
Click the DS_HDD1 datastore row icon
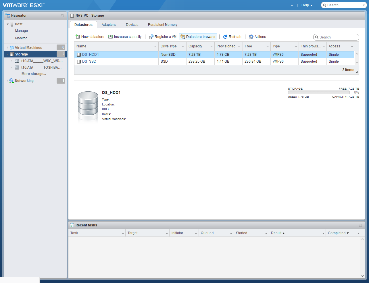79,55
